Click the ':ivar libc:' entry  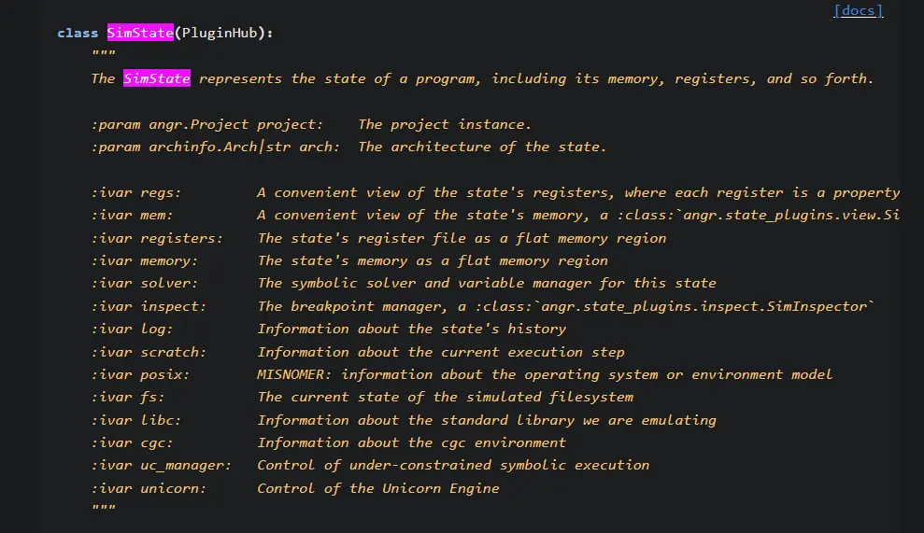click(136, 420)
